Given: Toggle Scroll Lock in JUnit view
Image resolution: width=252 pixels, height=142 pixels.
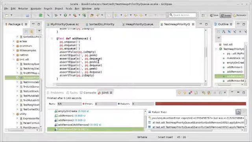Looking at the screenshot, I should [x=196, y=93].
